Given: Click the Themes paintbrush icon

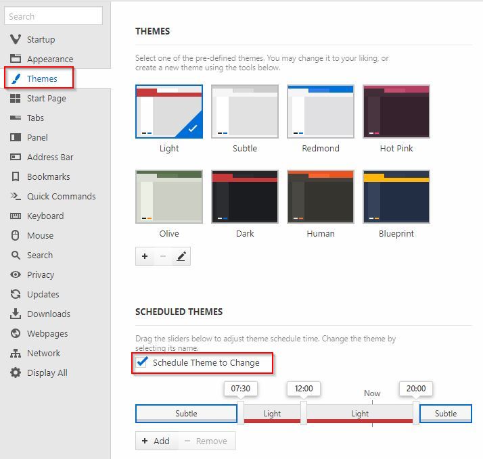Looking at the screenshot, I should [16, 78].
